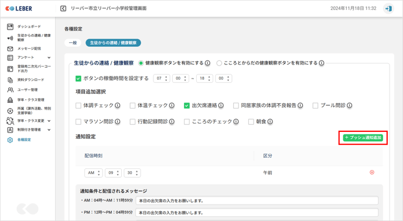Image resolution: width=403 pixels, height=221 pixels.
Task: Adjust delivery hour 09 stepper
Action: (114, 173)
